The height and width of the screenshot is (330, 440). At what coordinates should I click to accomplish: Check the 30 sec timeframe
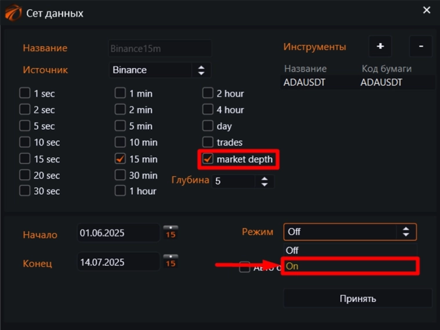pos(25,191)
